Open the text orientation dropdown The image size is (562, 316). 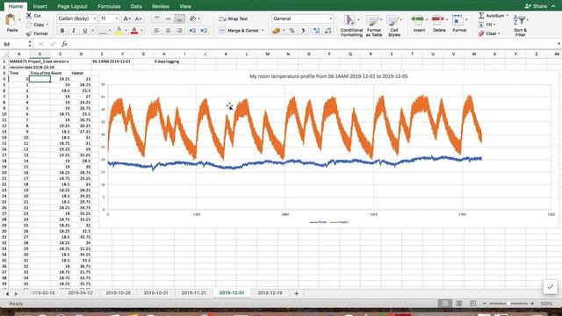(199, 18)
